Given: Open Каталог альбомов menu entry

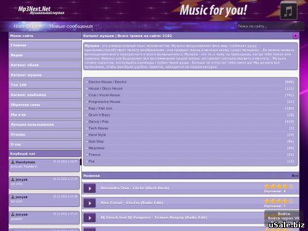Looking at the screenshot, I should [x=45, y=95].
